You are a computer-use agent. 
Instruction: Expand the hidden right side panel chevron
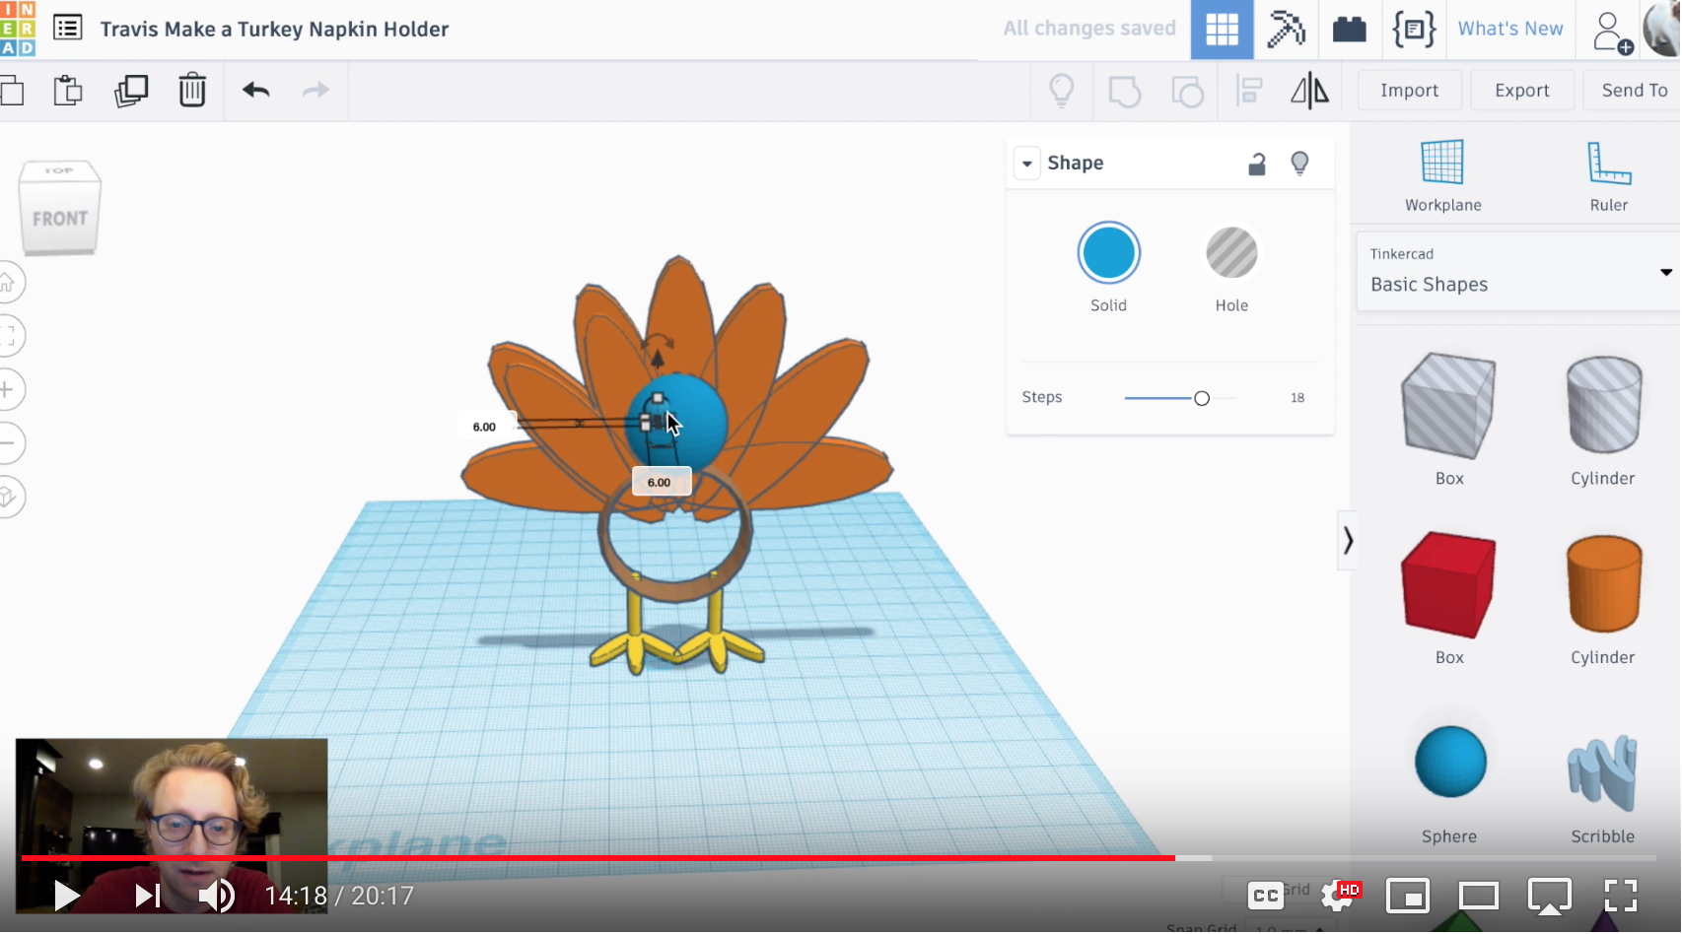(x=1348, y=541)
